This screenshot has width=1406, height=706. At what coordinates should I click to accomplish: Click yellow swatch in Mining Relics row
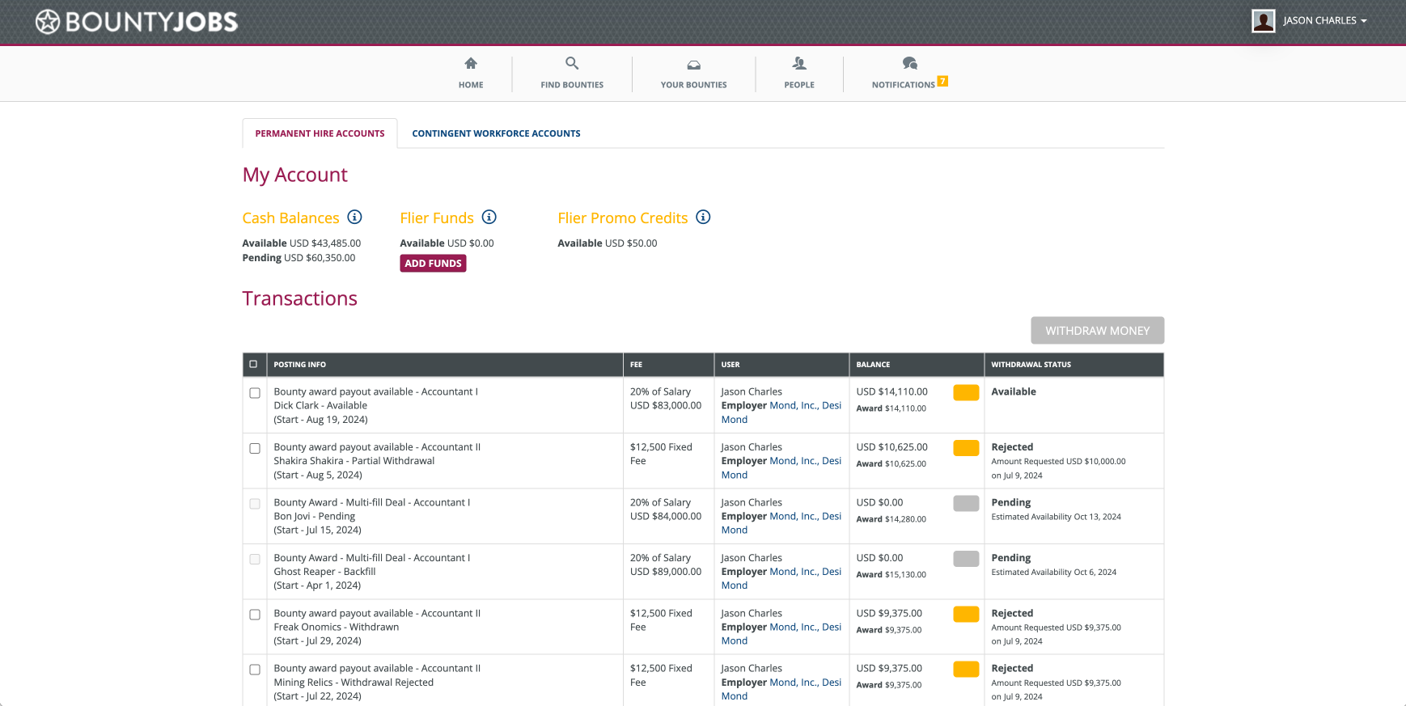966,670
